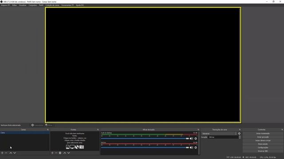
Task: Click the black preview canvas
Action: pos(143,65)
